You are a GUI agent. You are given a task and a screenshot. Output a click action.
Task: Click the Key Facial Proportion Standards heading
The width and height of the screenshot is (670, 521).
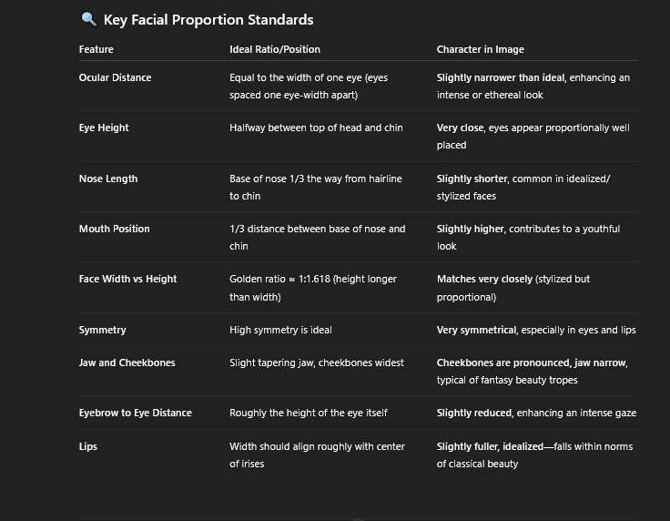coord(208,20)
